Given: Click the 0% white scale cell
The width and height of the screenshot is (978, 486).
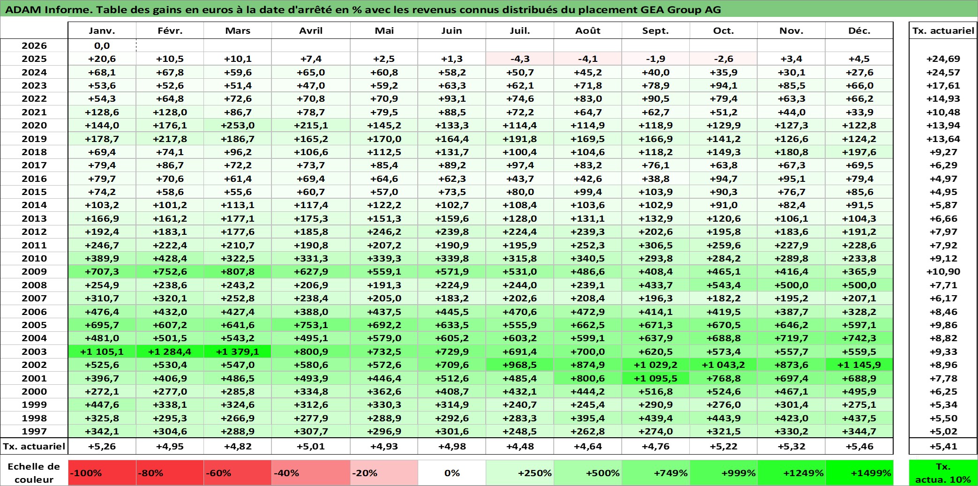Looking at the screenshot, I should pyautogui.click(x=452, y=473).
